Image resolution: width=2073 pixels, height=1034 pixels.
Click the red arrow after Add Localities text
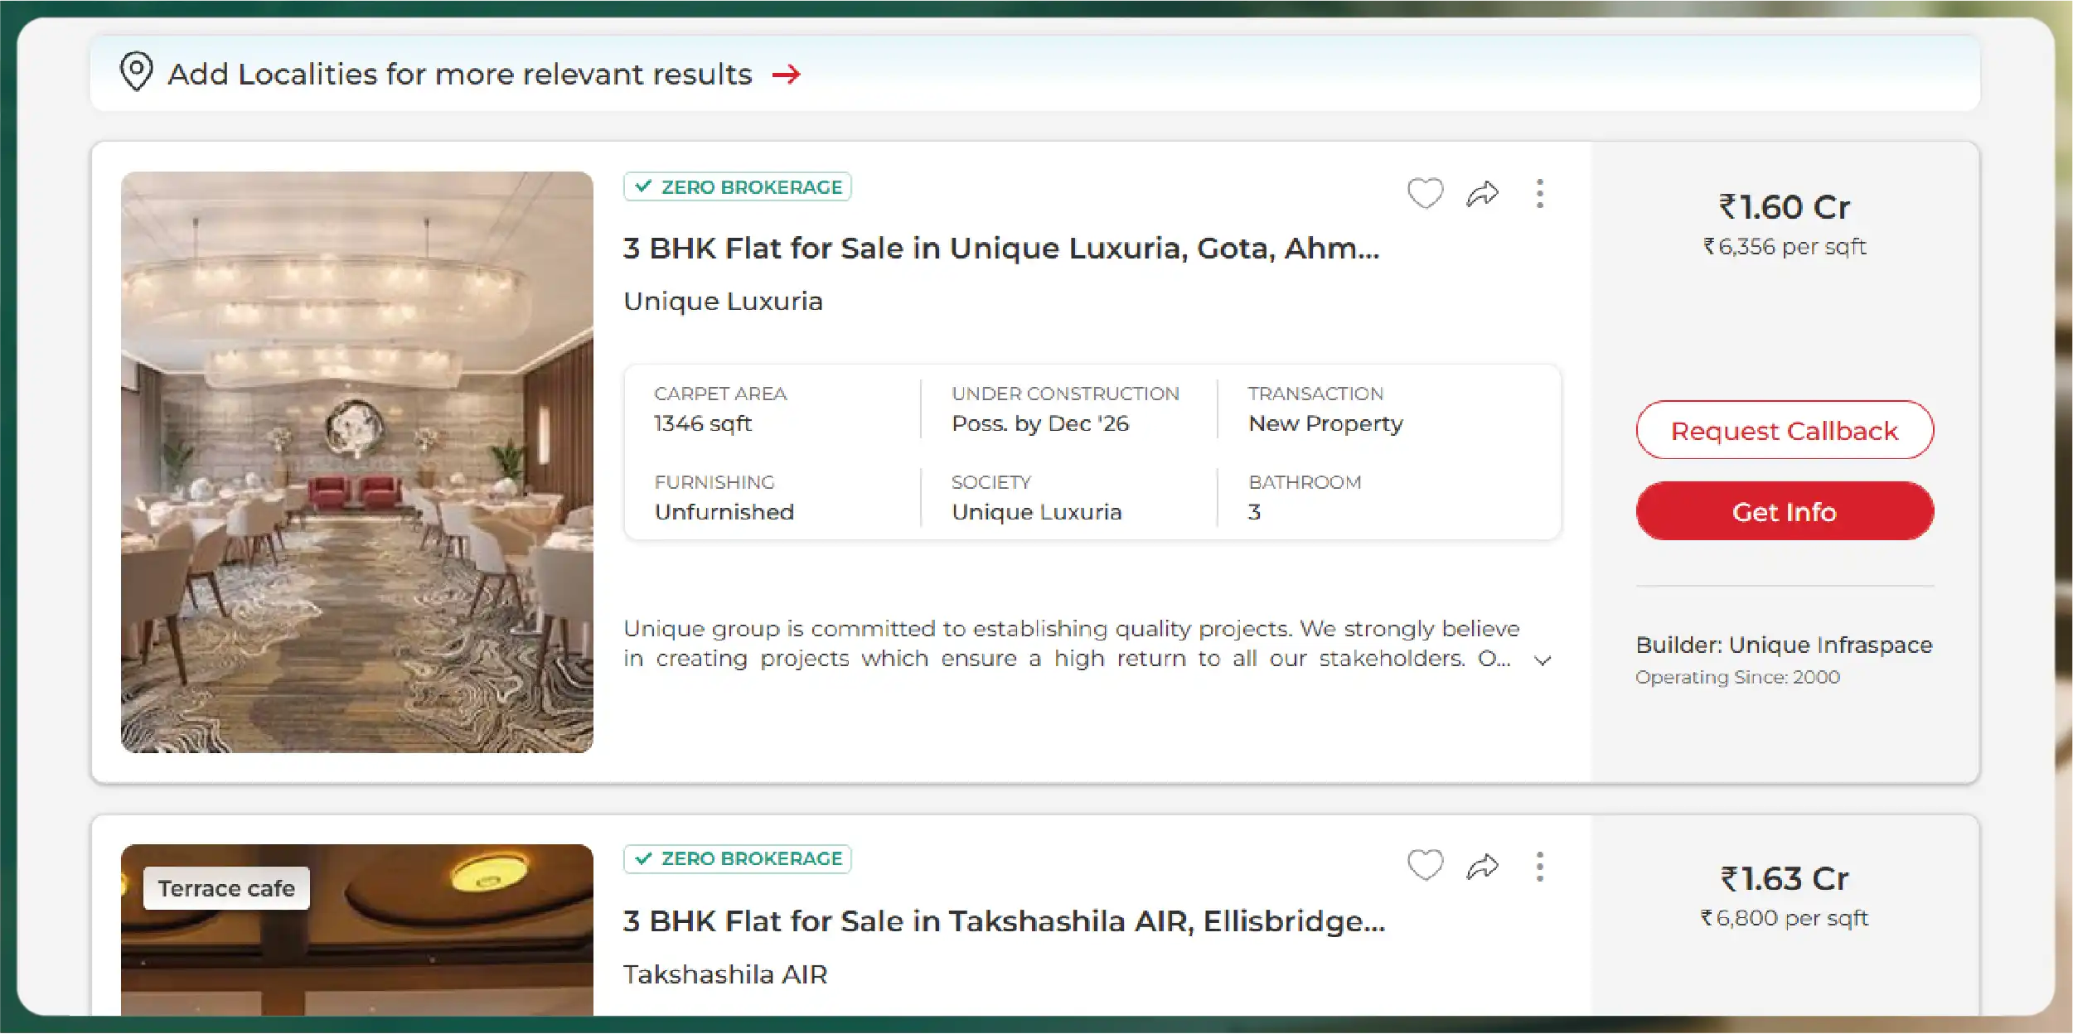coord(786,75)
